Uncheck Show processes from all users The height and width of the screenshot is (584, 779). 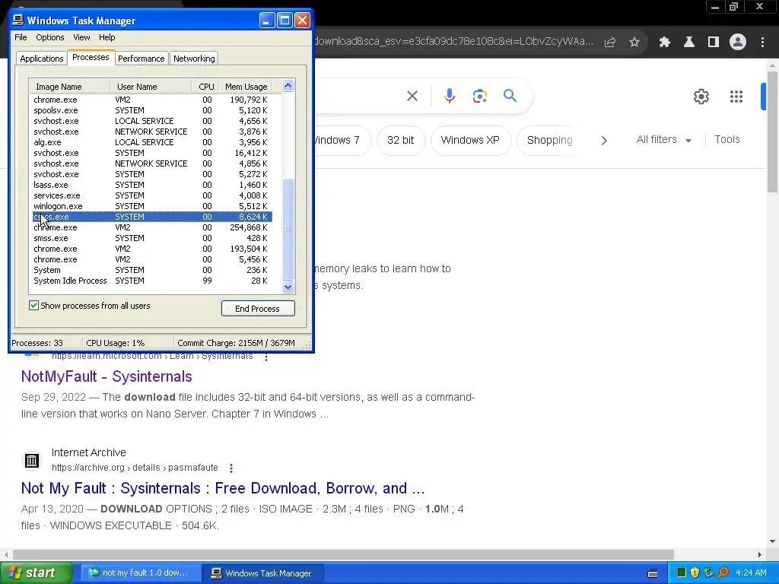(33, 306)
